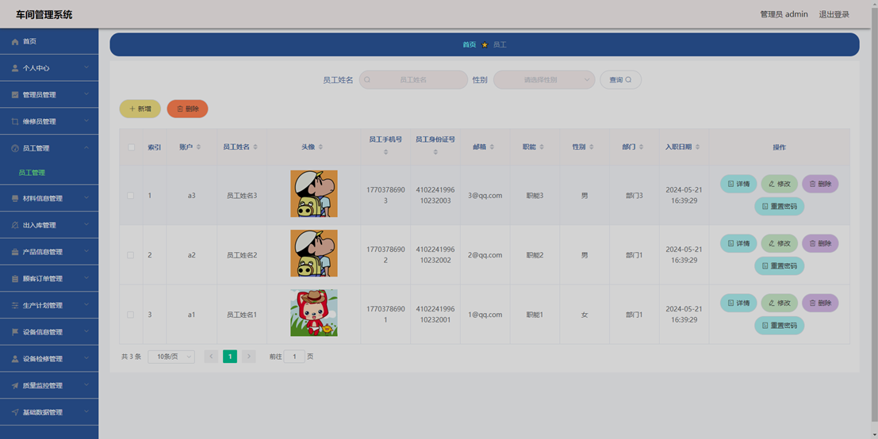Click the icon beside 材料信息管理
878x439 pixels.
[15, 199]
